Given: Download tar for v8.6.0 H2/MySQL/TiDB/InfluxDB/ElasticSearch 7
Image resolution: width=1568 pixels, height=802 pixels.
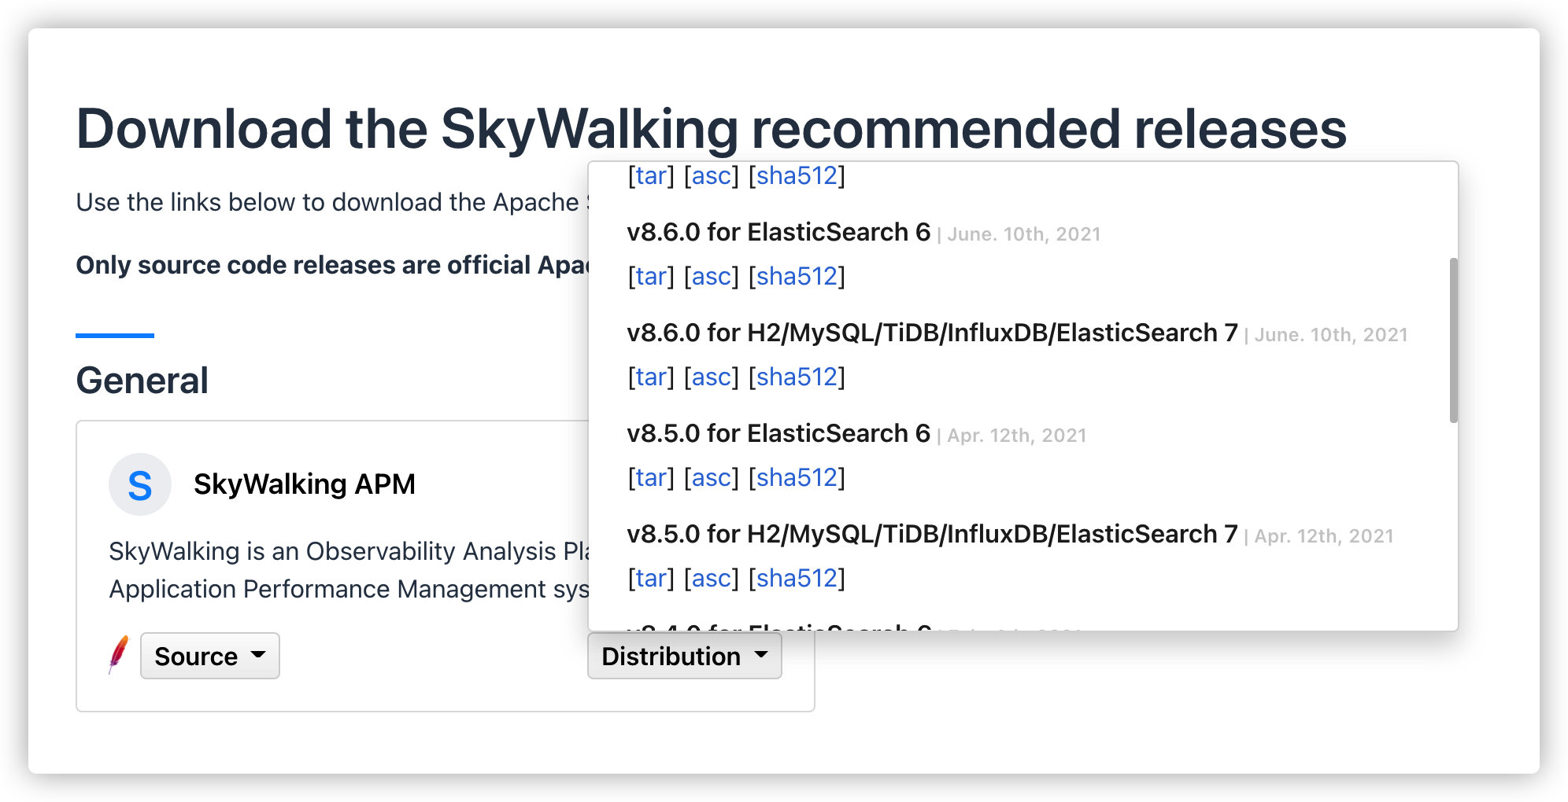Looking at the screenshot, I should tap(651, 377).
